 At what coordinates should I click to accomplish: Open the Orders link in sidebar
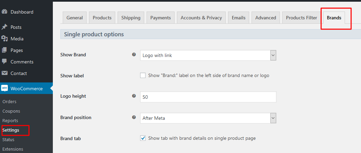pyautogui.click(x=9, y=101)
